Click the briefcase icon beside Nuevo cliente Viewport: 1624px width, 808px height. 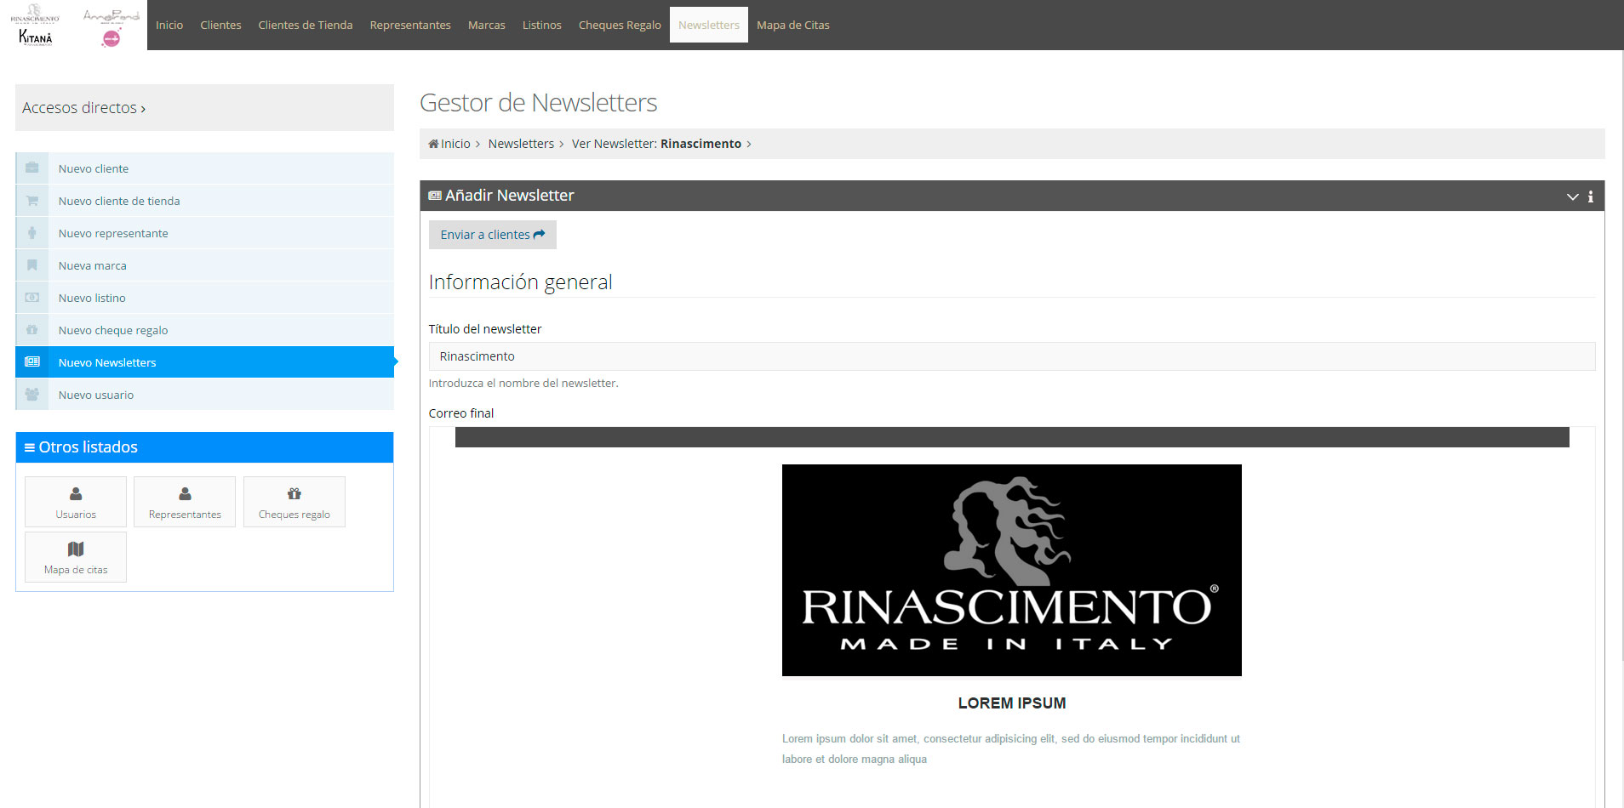(32, 168)
